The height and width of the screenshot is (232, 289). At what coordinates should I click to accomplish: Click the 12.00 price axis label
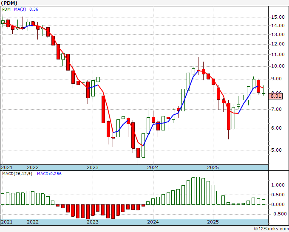point(278,44)
